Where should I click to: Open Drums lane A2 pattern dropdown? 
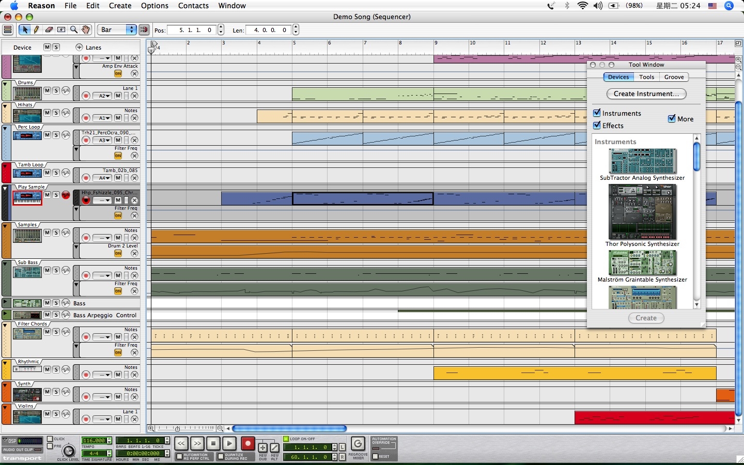pos(102,96)
